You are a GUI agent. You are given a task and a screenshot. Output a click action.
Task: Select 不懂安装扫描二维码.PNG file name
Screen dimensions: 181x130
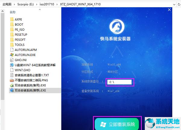[31, 80]
